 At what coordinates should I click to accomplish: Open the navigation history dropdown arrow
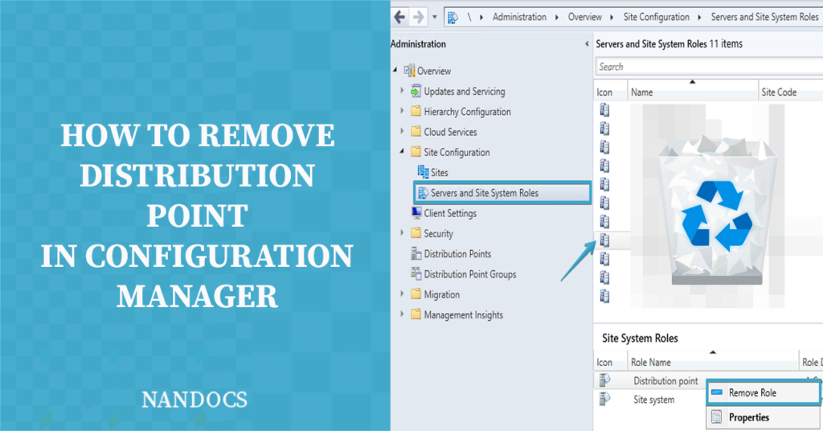(x=435, y=18)
